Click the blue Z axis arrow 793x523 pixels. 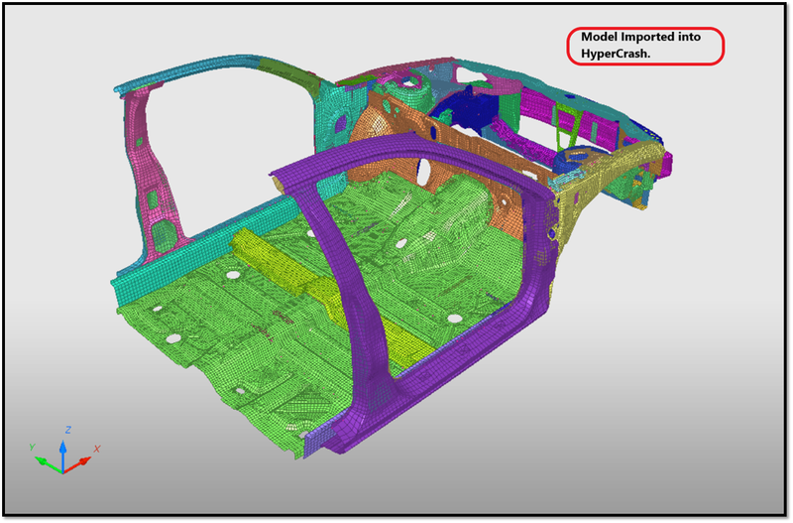coord(63,455)
